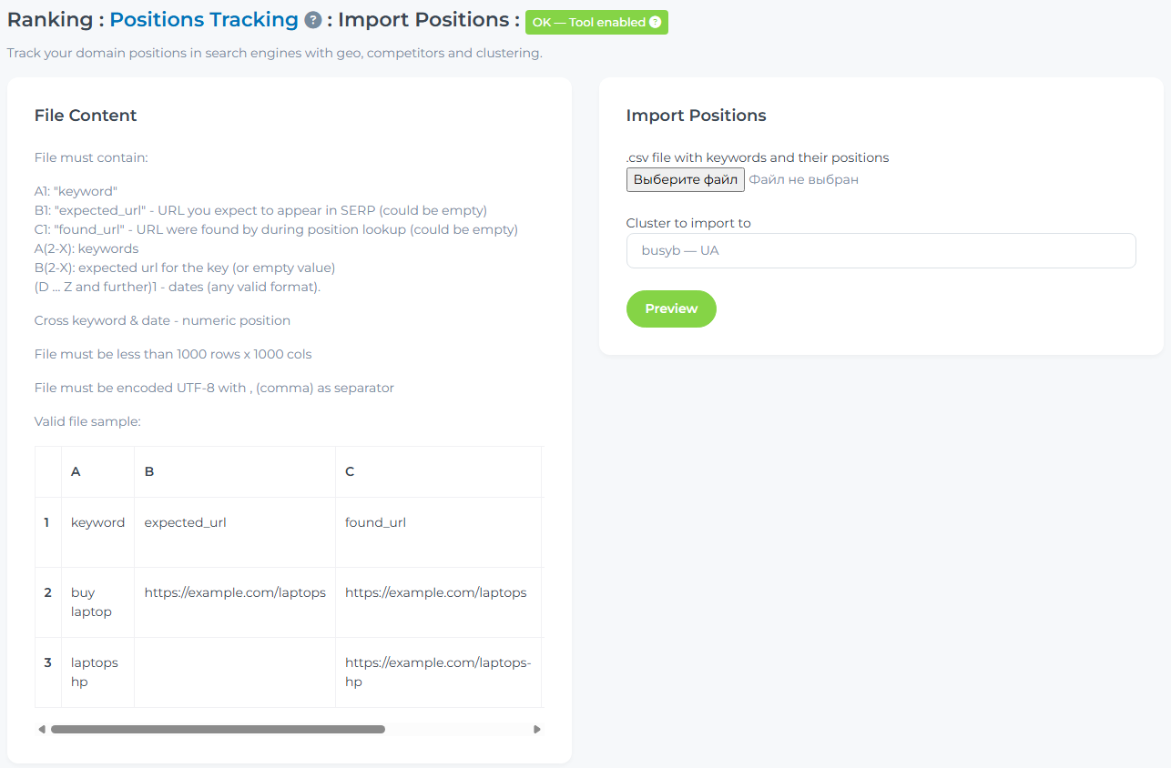Click the "keyword" cell in row 1
Screen dimensions: 1171x768
(97, 522)
